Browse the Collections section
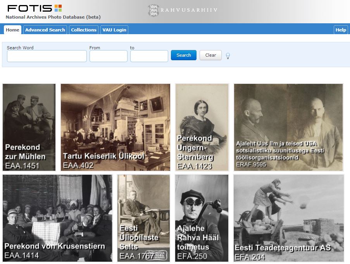Image resolution: width=350 pixels, height=264 pixels. (84, 30)
